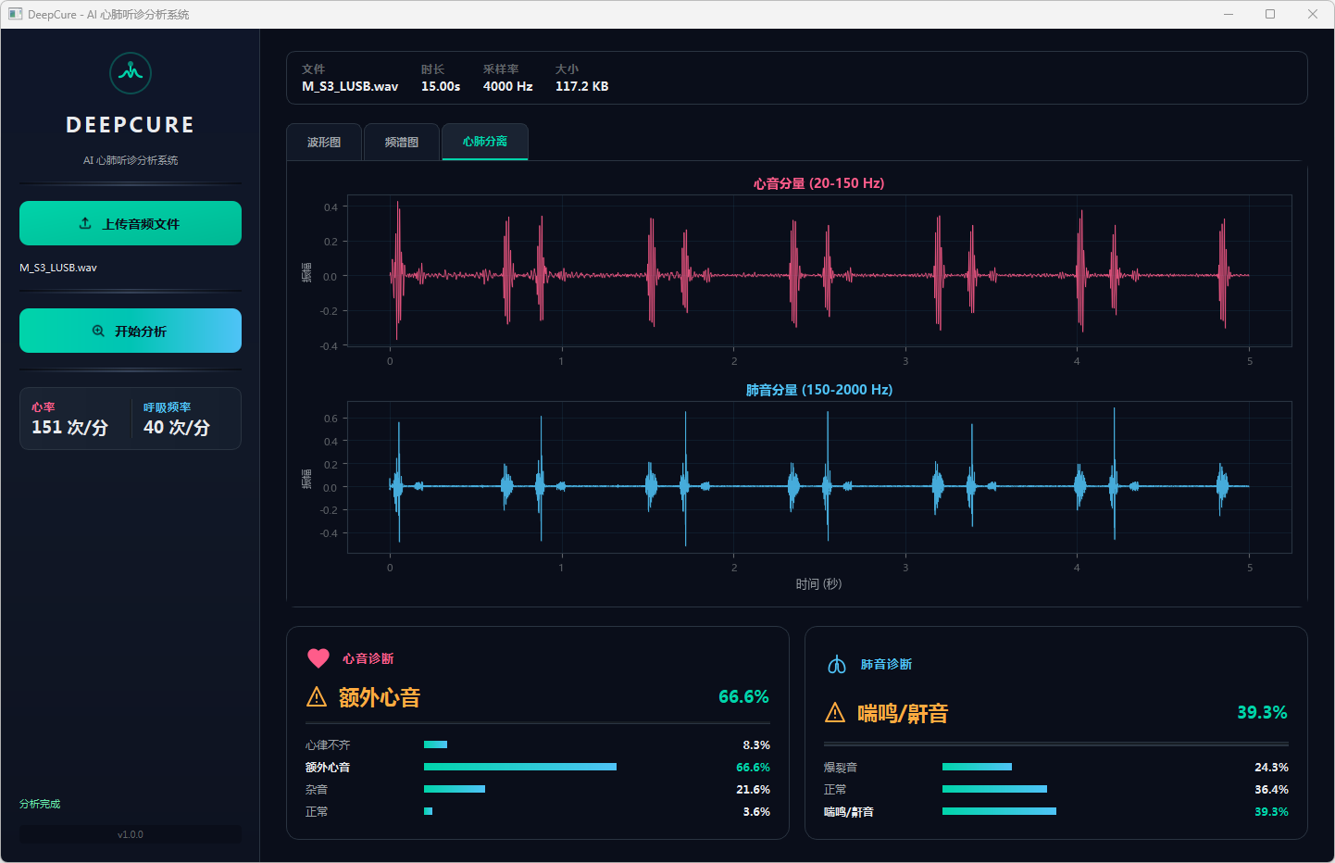Click the warning triangle beside 喘鸣/鼾音
Viewport: 1335px width, 863px height.
835,713
